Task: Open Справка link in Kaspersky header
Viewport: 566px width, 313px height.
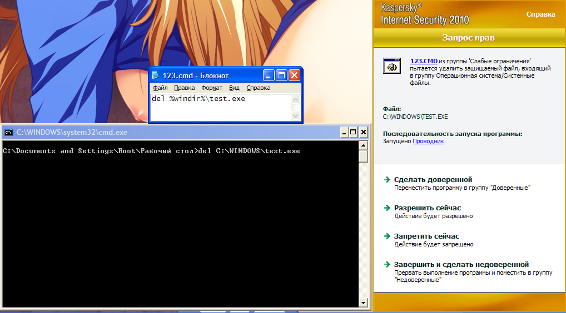Action: (x=540, y=14)
